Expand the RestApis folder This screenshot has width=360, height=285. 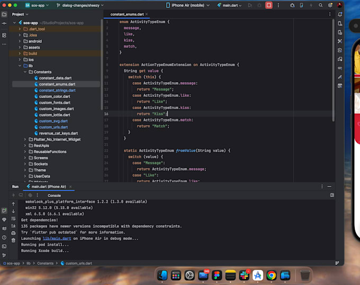click(25, 146)
